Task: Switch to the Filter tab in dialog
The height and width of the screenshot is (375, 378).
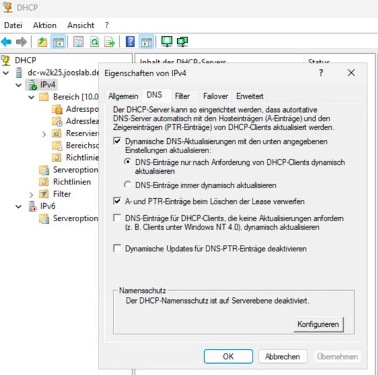Action: point(183,96)
